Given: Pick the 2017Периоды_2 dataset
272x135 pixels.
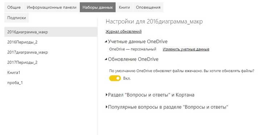Looking at the screenshot, I should tap(51, 62).
